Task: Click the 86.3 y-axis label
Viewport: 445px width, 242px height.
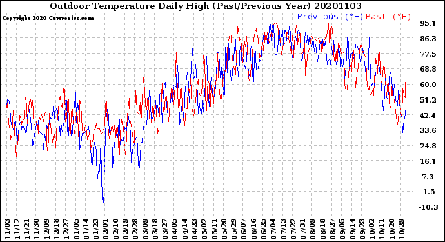Action: tap(428, 39)
